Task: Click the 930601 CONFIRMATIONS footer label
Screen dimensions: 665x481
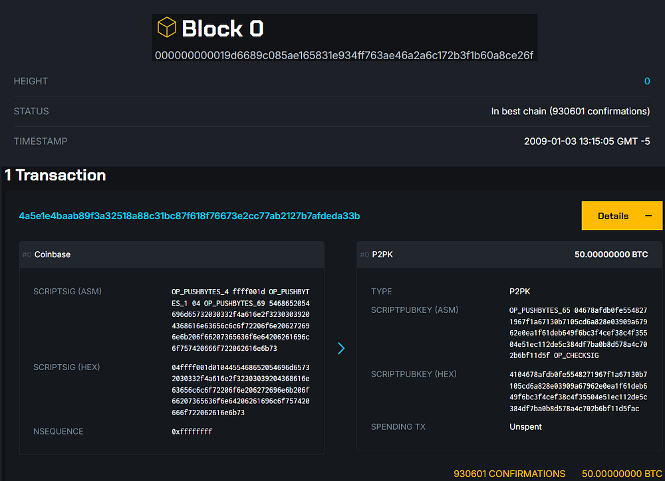Action: 509,474
